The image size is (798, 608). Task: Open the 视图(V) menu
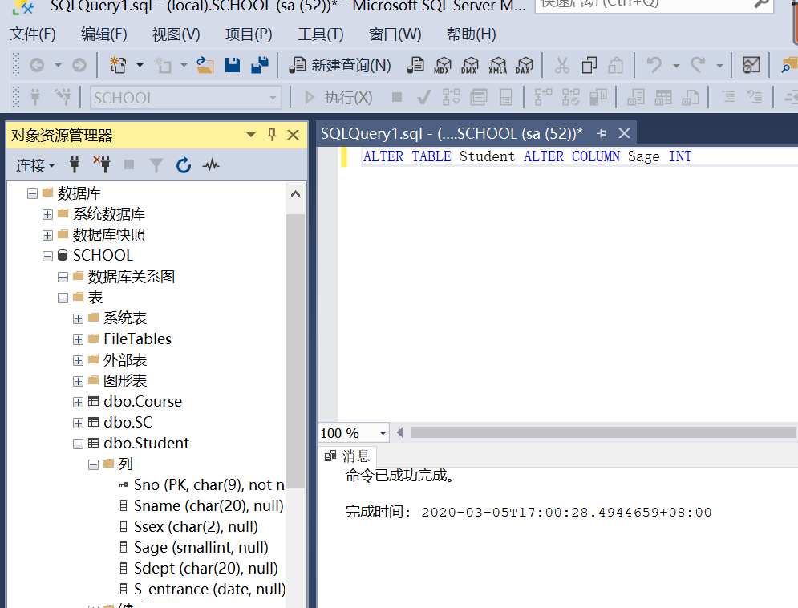pyautogui.click(x=176, y=34)
